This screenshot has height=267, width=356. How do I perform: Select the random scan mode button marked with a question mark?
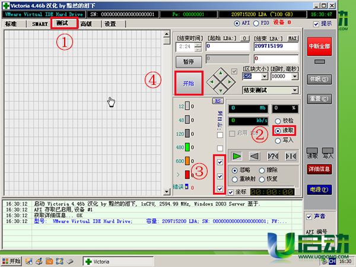(273, 156)
